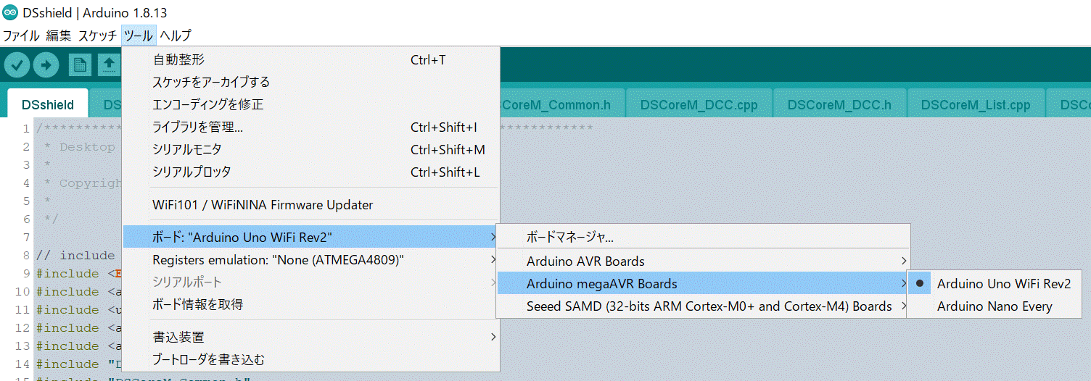Viewport: 1091px width, 381px height.
Task: Close the open ツール menu
Action: pyautogui.click(x=138, y=35)
